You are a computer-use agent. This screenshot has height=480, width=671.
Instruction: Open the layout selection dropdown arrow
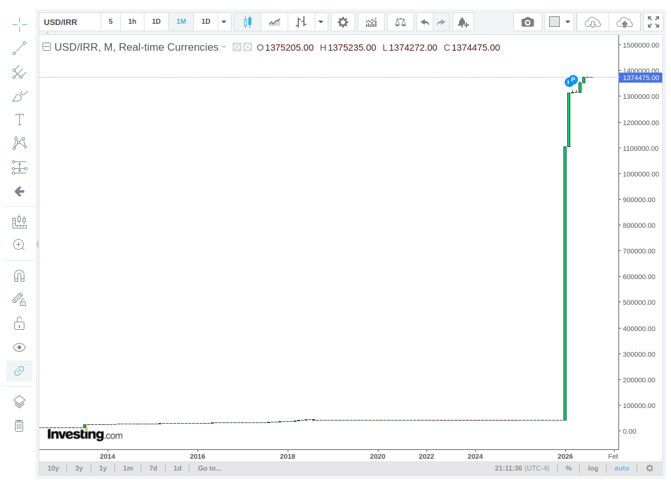pos(568,22)
